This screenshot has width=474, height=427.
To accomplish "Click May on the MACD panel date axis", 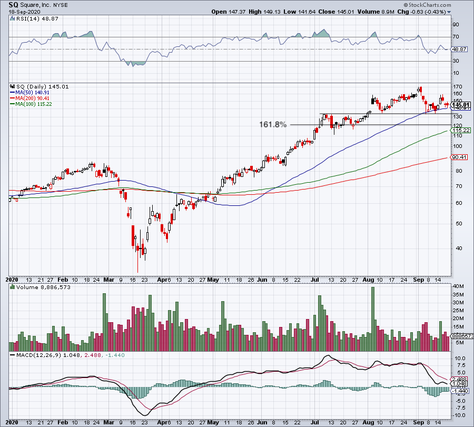I will click(213, 422).
